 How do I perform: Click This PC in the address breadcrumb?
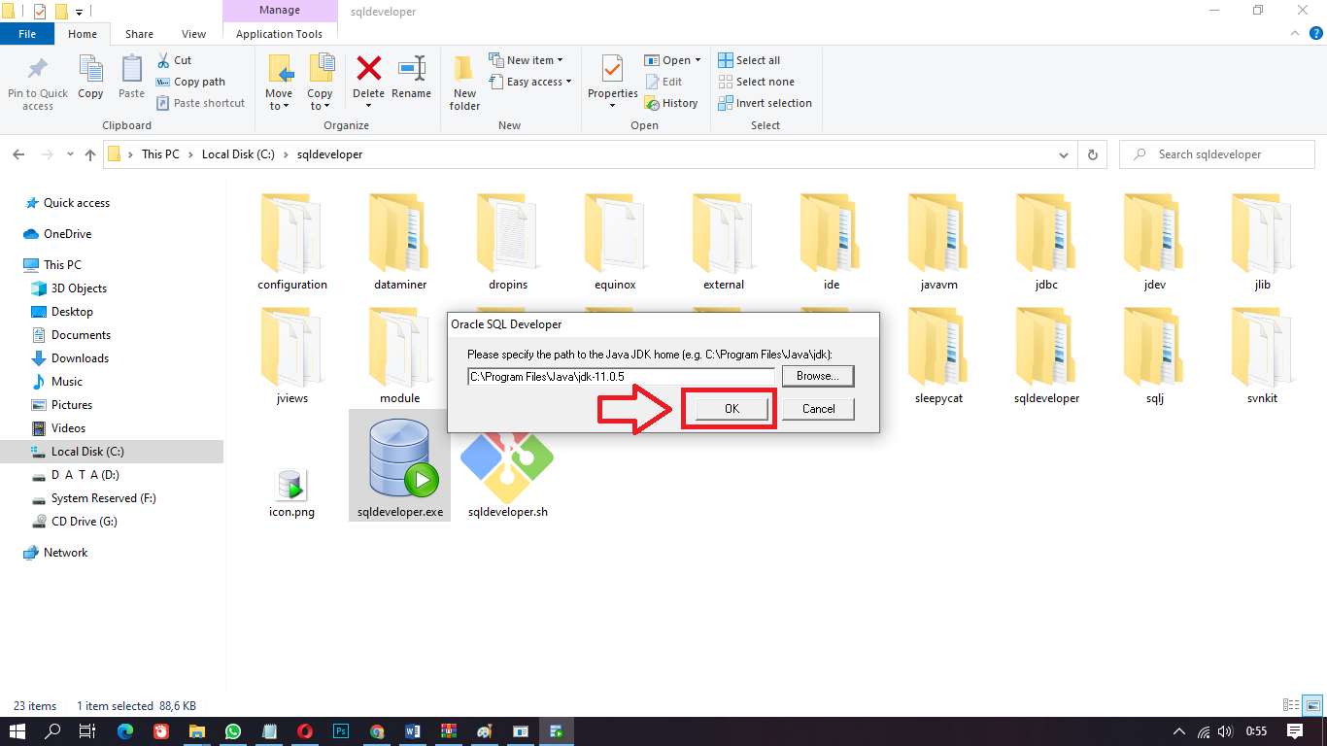point(160,154)
